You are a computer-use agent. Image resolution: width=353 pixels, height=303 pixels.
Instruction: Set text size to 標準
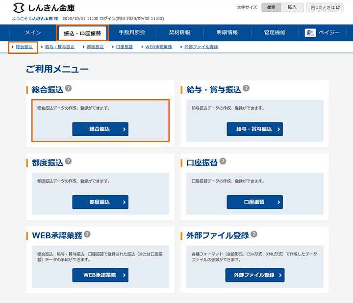271,7
